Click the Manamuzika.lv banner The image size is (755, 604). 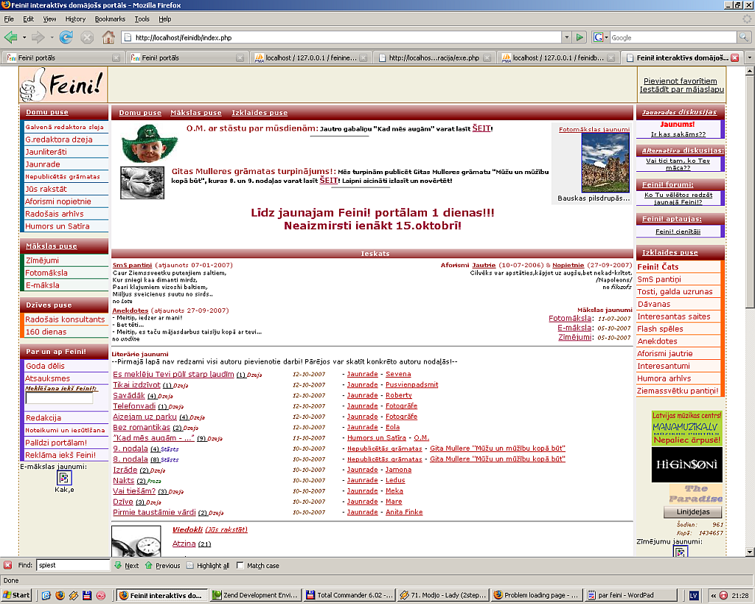tap(686, 428)
